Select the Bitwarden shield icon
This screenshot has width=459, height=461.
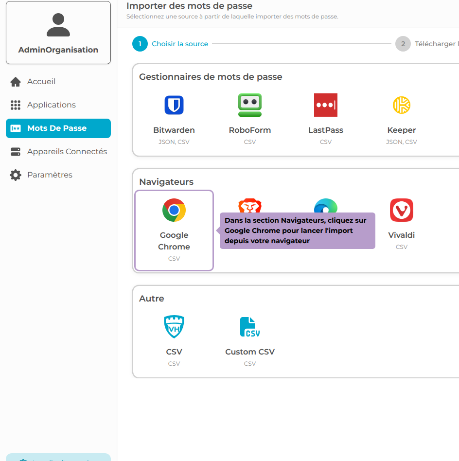[x=174, y=105]
